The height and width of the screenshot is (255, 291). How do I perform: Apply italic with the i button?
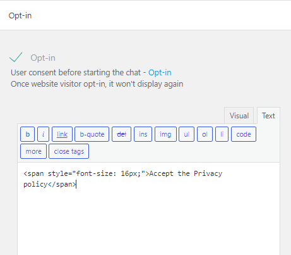coord(43,134)
